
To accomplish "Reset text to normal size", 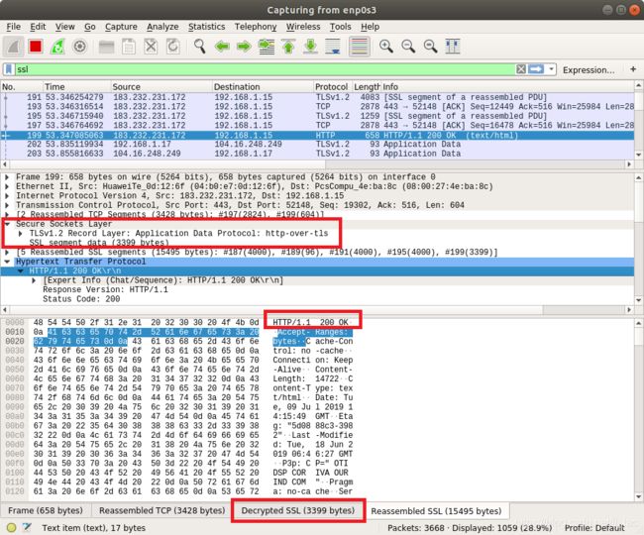I will click(430, 47).
